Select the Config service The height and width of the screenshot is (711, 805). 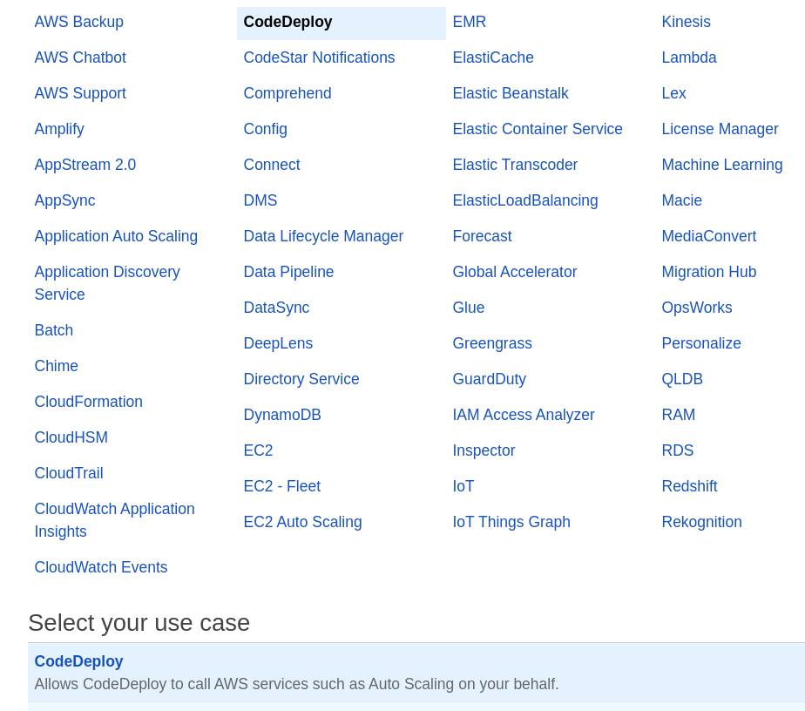pos(265,129)
